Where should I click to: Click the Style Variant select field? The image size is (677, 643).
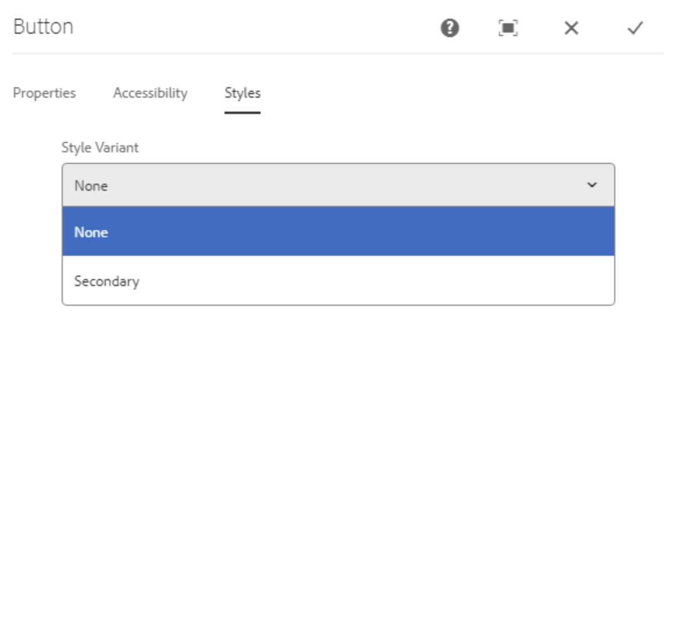(x=337, y=185)
